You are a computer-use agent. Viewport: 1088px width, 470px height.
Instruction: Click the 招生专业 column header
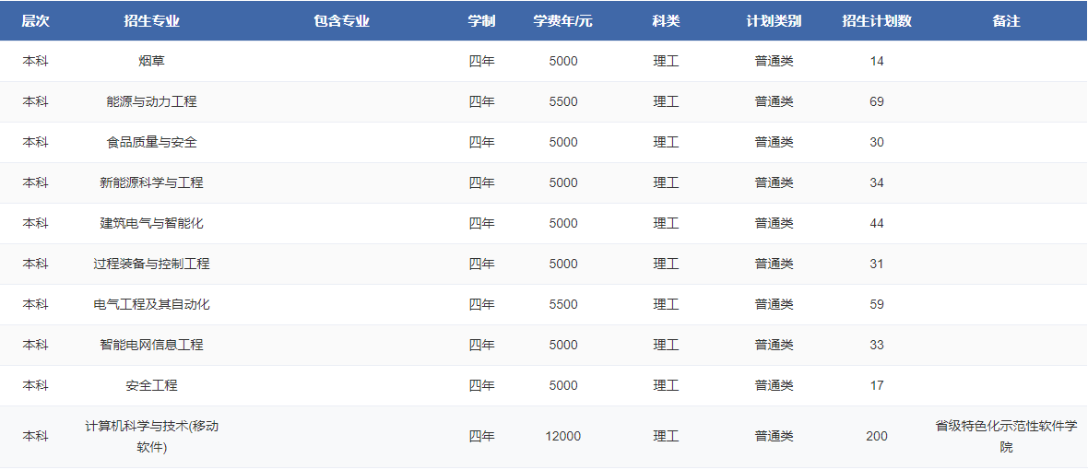[151, 21]
